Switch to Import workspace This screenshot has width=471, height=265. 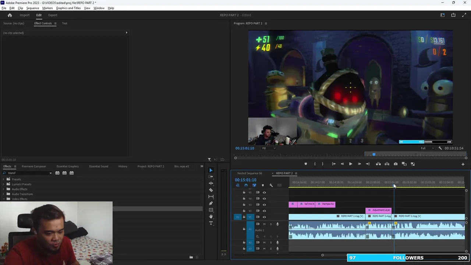[x=25, y=15]
